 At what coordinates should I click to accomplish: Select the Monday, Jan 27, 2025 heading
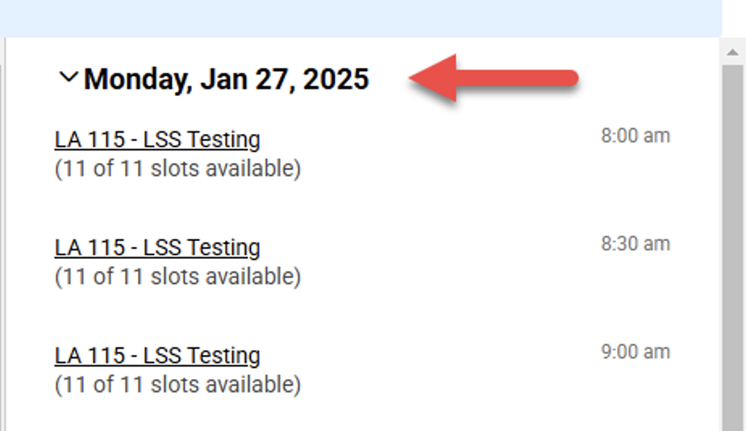pyautogui.click(x=227, y=78)
